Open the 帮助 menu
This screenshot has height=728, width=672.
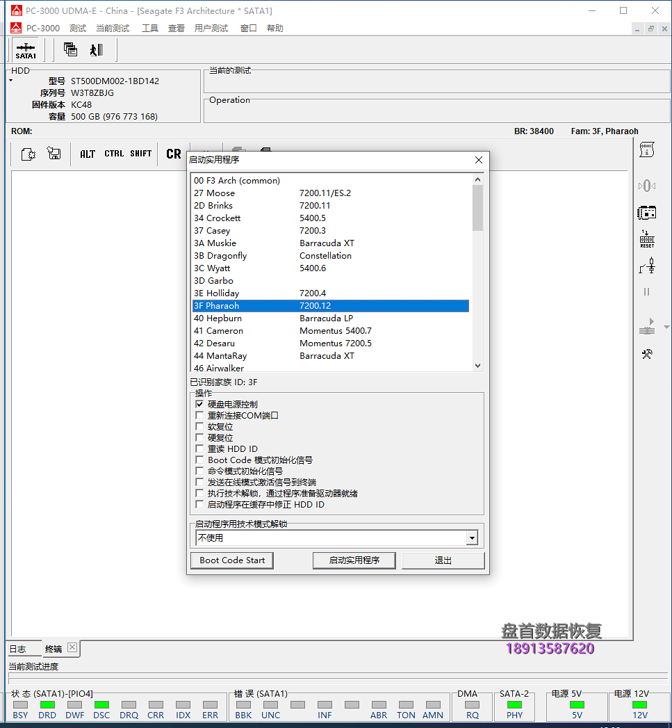(274, 29)
